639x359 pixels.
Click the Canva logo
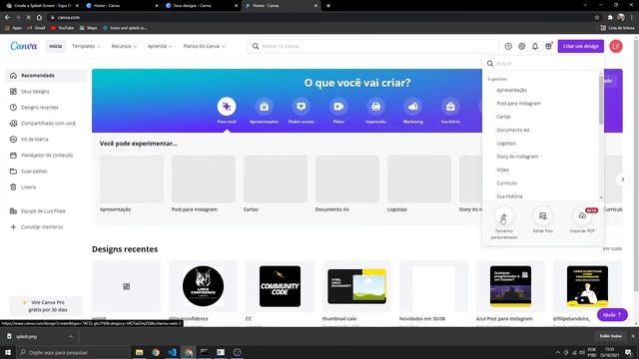point(24,46)
